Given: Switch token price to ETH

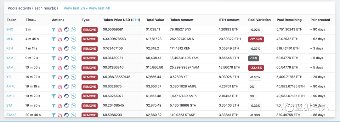Looking at the screenshot, I should pyautogui.click(x=135, y=20).
